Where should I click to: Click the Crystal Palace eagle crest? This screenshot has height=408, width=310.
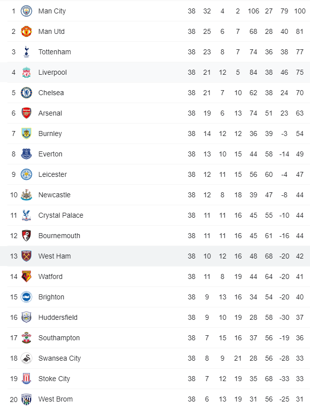tap(26, 215)
